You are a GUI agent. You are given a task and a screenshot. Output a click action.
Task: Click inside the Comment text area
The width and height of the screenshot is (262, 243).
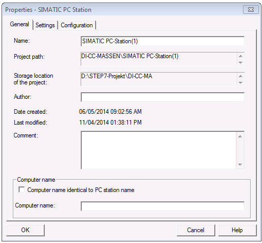point(159,150)
